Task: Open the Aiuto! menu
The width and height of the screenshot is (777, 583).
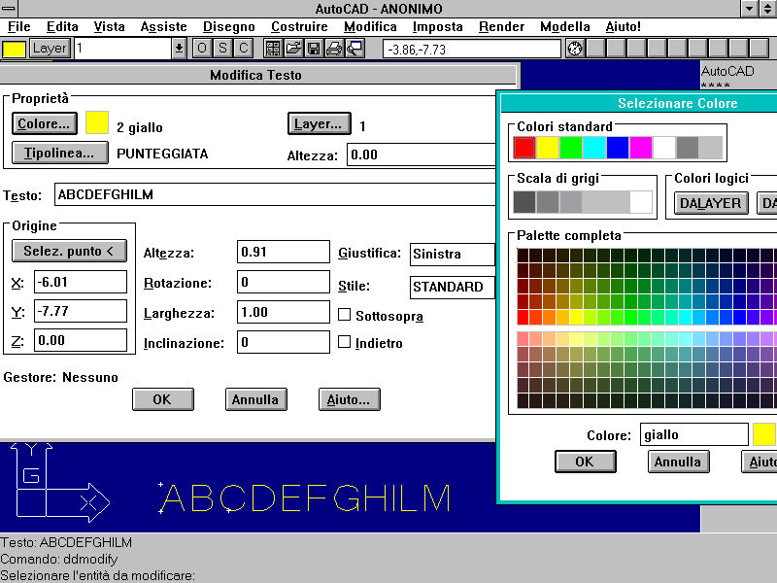Action: tap(623, 27)
